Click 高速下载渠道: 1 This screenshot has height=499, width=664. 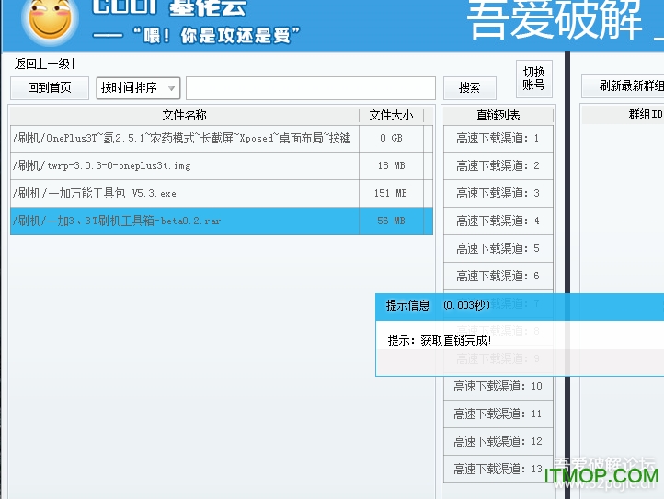[498, 139]
